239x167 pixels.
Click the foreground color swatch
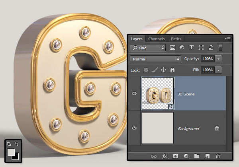11,152
